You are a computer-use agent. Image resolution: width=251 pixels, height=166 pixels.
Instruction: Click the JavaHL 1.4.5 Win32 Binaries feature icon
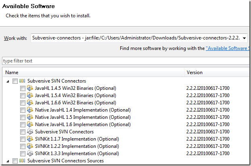point(30,88)
